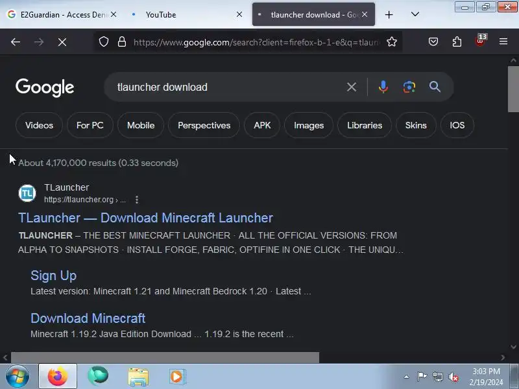The height and width of the screenshot is (389, 519).
Task: Click the vertical scrollbar thumb
Action: pyautogui.click(x=513, y=89)
